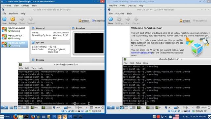Click Oracle task item in right OVM guest panel
The width and height of the screenshot is (211, 119).
coord(168,107)
